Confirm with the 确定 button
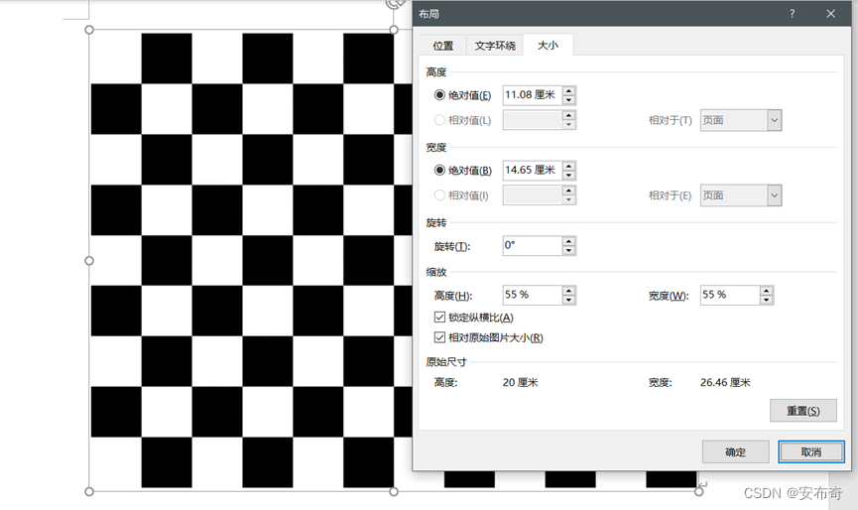The width and height of the screenshot is (858, 510). click(735, 452)
